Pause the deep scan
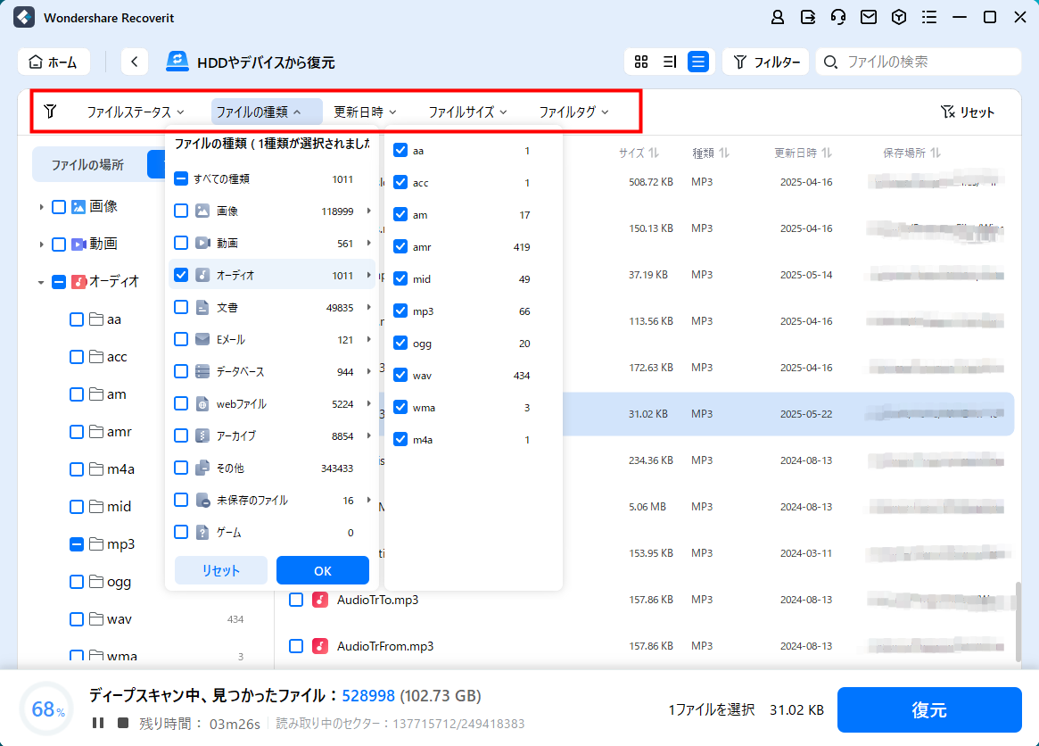 98,723
